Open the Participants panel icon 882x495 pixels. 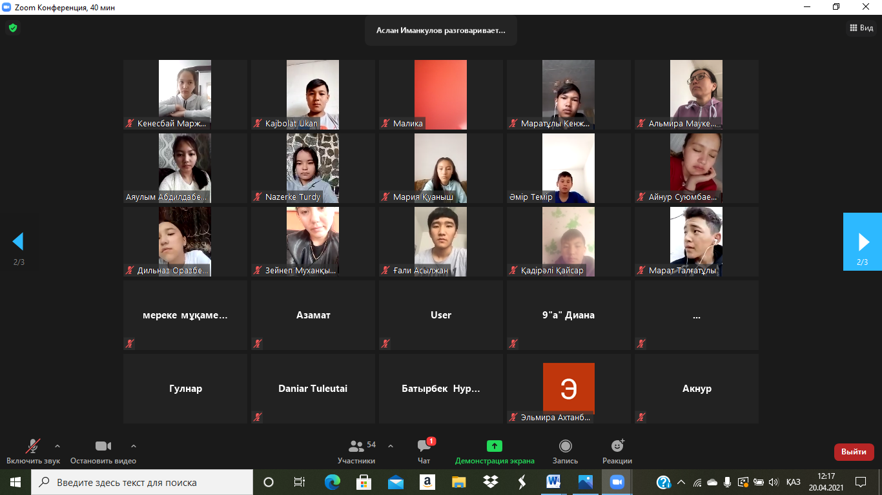356,446
